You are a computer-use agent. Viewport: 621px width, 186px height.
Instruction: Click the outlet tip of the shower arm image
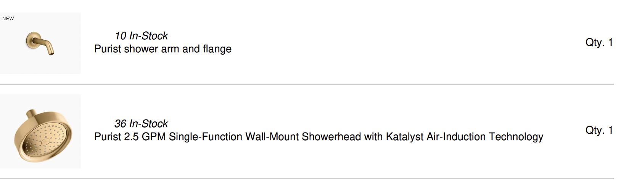click(x=51, y=53)
